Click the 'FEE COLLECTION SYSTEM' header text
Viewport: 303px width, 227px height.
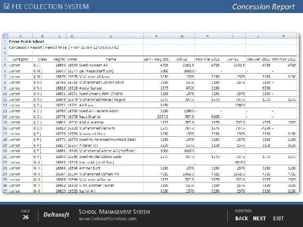pos(50,6)
